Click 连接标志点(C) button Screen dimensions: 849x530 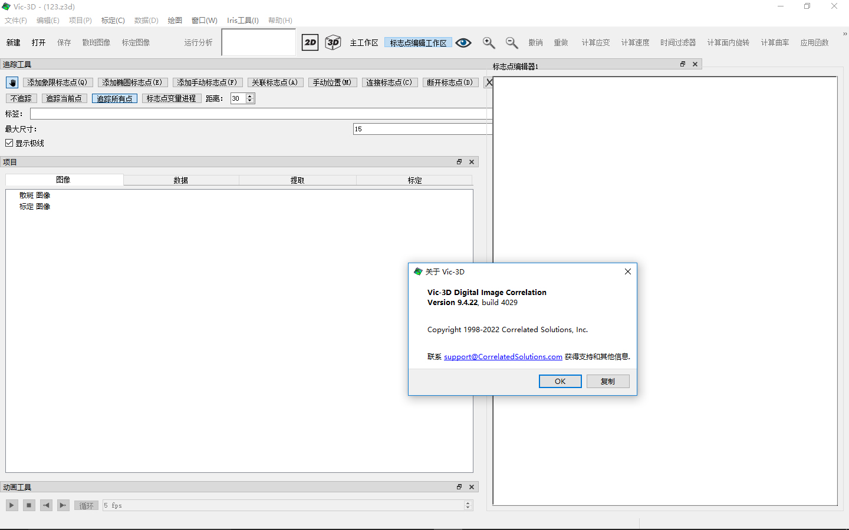(390, 82)
